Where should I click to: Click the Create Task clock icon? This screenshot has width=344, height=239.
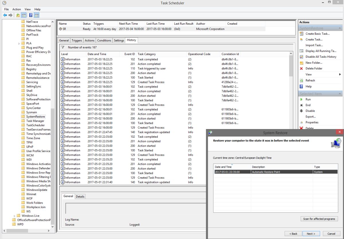tap(301, 40)
